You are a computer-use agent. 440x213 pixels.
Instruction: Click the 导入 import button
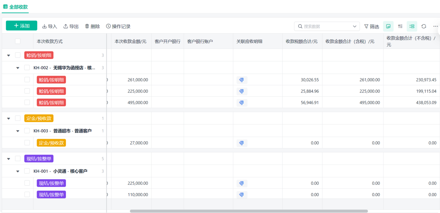[x=49, y=26]
